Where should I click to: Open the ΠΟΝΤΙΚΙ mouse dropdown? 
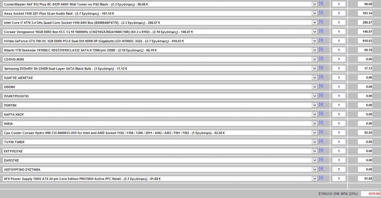point(314,105)
